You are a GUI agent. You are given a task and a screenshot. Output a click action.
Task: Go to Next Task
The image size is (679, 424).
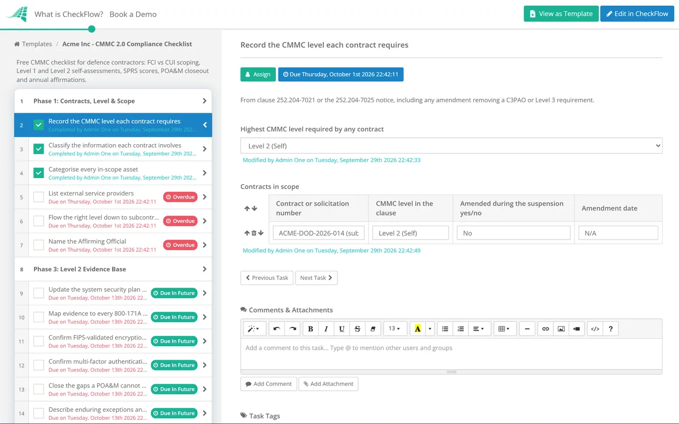[316, 278]
